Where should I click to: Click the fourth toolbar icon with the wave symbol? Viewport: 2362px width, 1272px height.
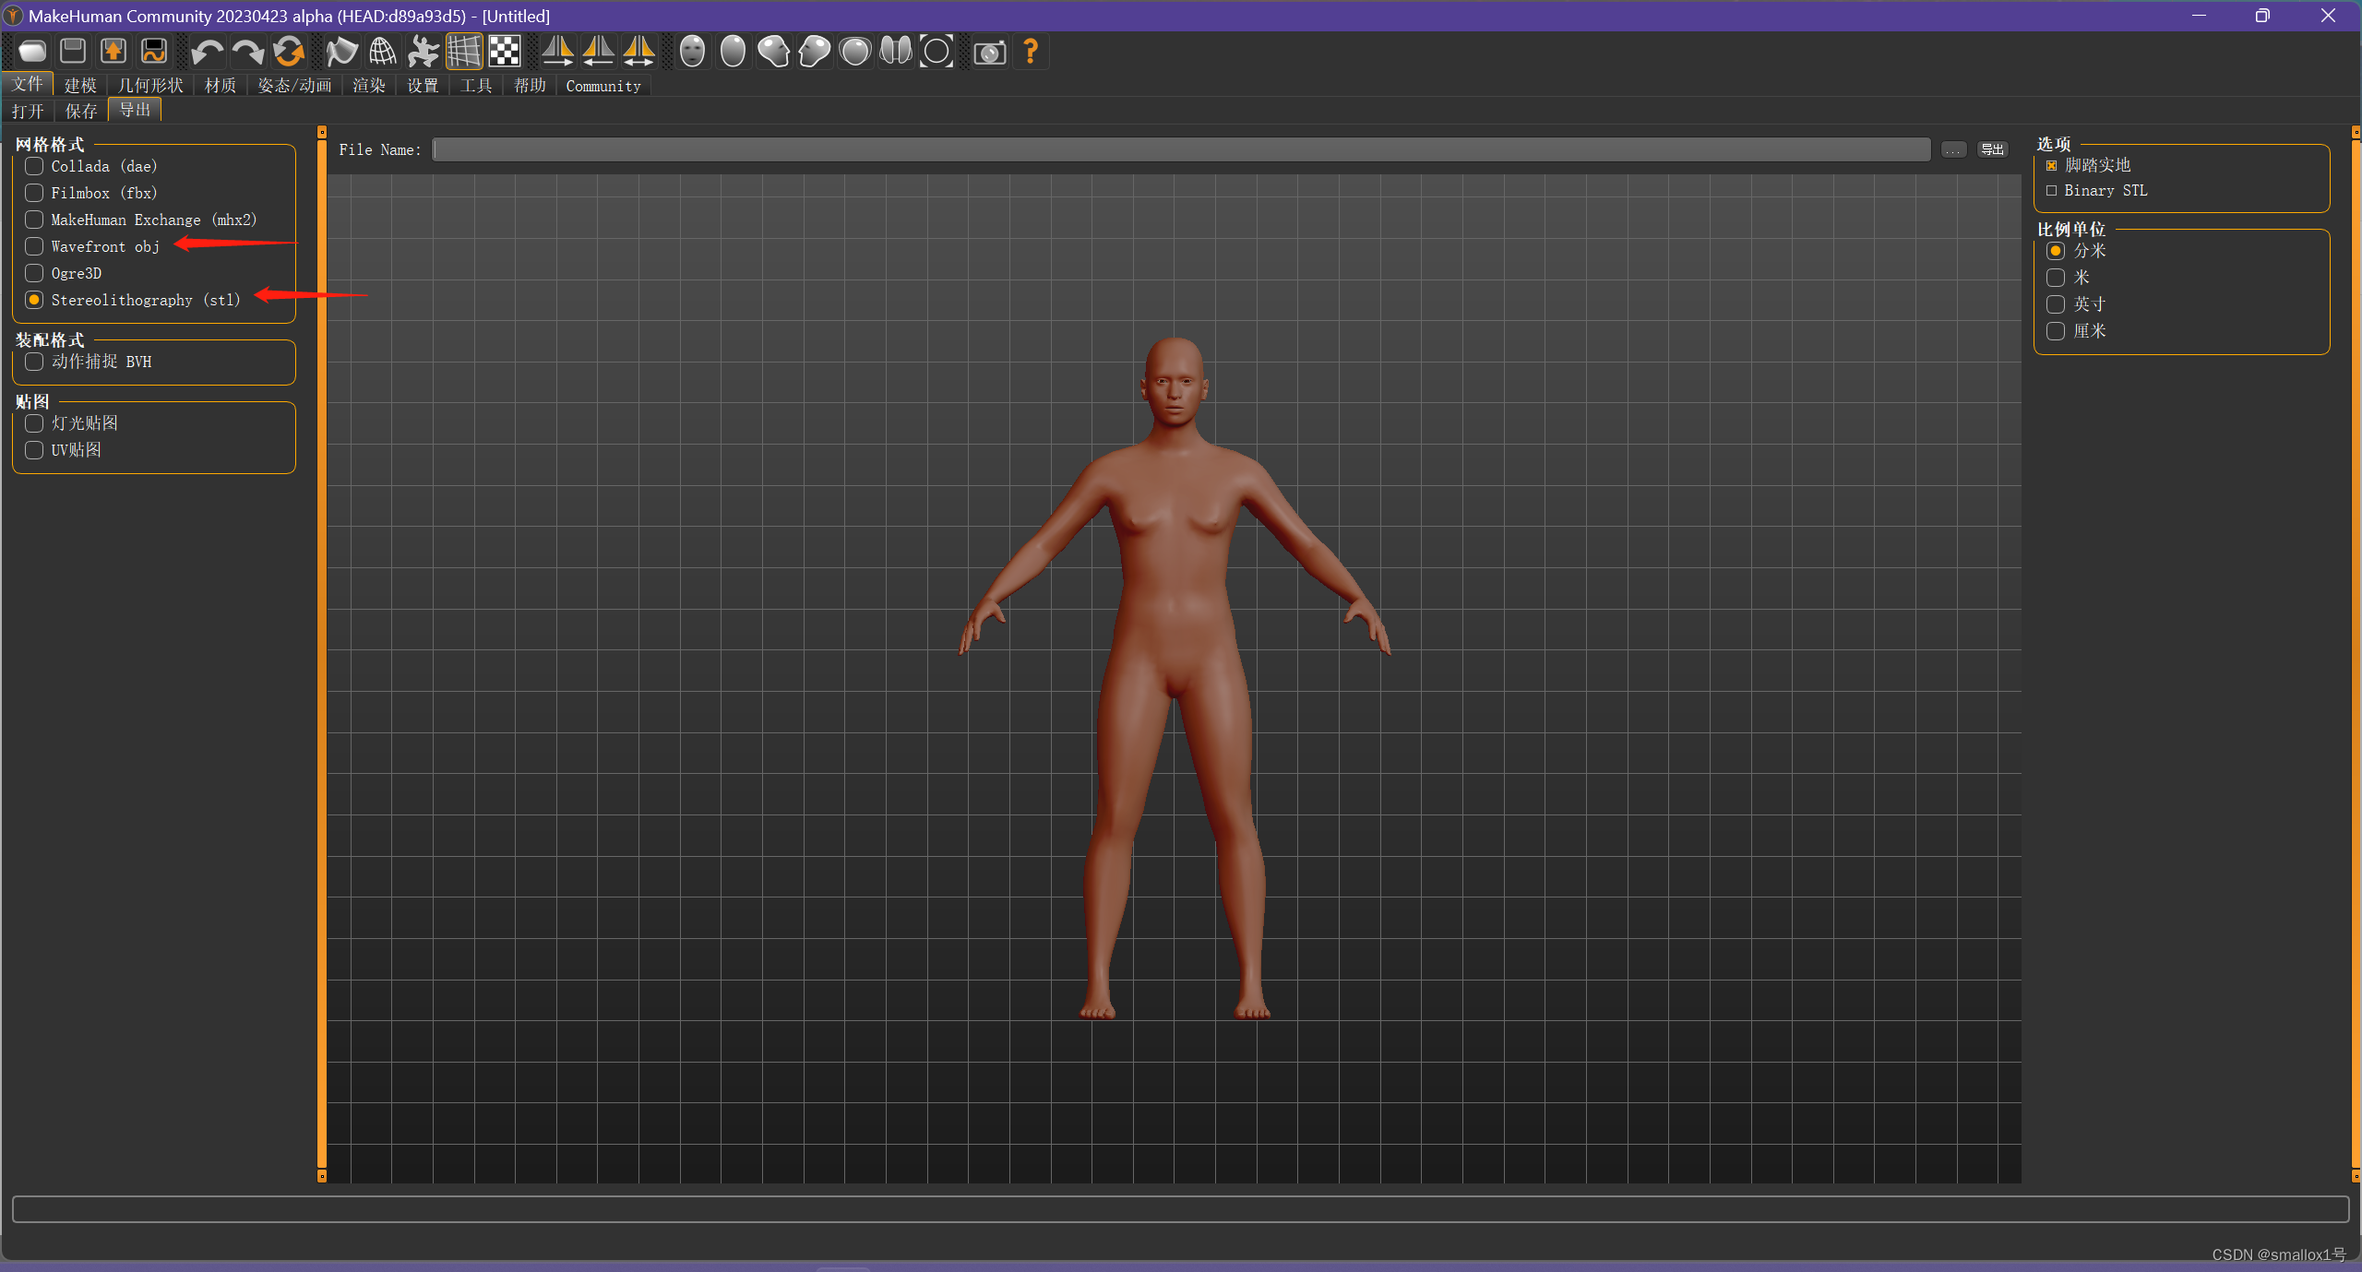(154, 52)
